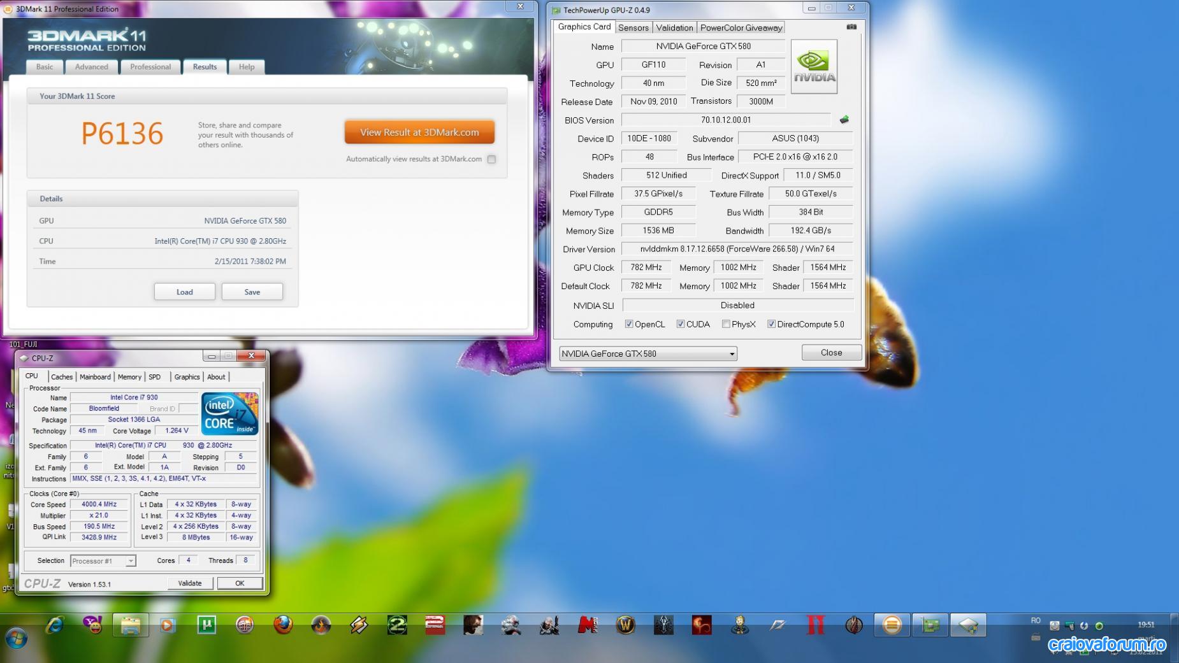This screenshot has width=1179, height=663.
Task: Toggle the PhysX checkbox in GPU-Z
Action: 726,324
